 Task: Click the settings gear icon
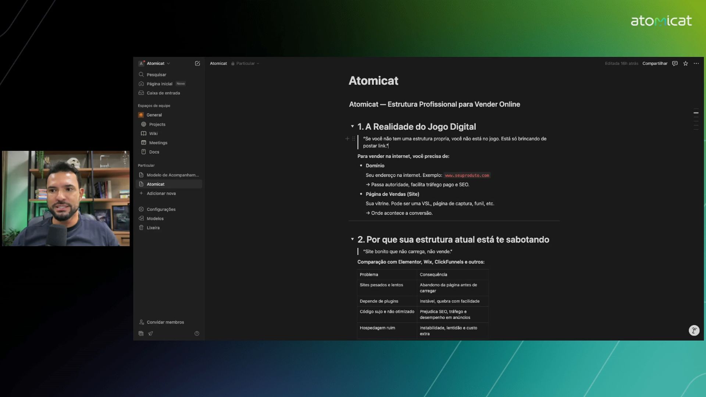141,209
